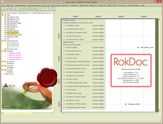Click the map vertical yellow scrollbar
The height and width of the screenshot is (124, 163).
(159, 65)
